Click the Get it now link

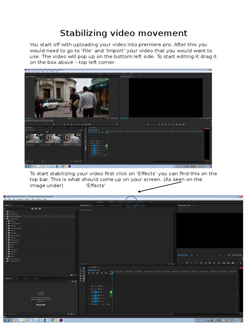click(x=41, y=305)
